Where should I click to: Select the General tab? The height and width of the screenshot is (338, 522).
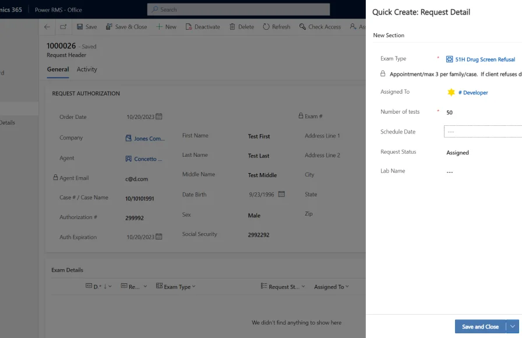[58, 69]
